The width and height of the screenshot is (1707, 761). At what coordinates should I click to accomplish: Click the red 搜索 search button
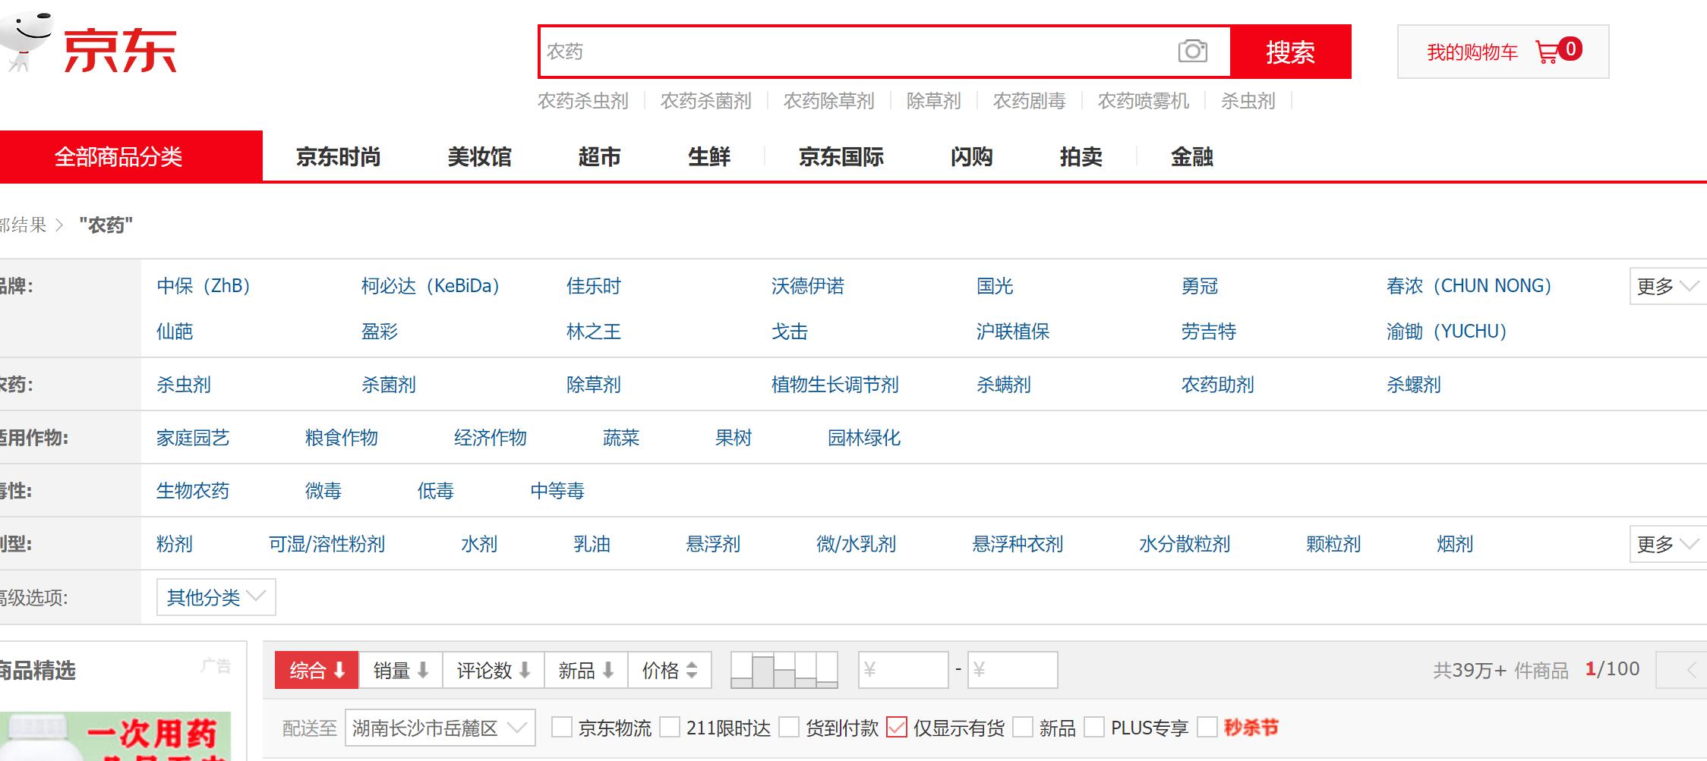click(x=1291, y=52)
